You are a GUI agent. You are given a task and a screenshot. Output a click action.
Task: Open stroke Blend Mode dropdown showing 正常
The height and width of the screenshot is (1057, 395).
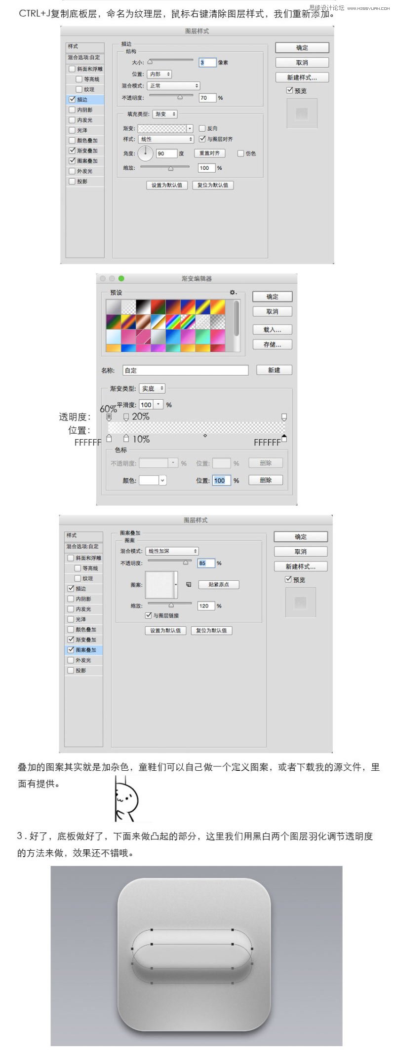(x=173, y=86)
